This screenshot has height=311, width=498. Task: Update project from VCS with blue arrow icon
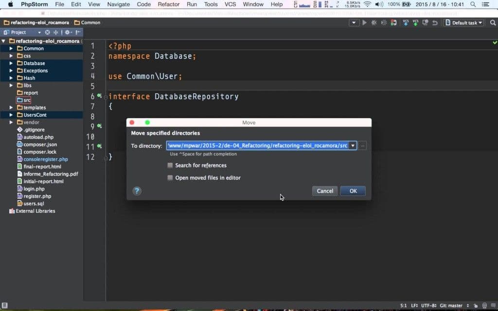pos(406,22)
